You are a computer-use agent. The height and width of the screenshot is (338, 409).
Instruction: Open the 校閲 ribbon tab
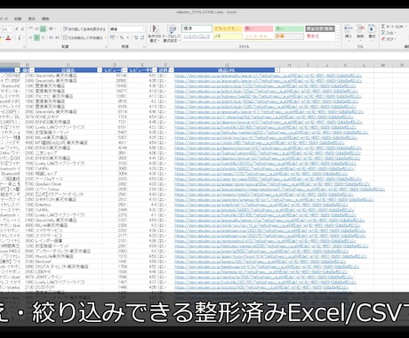tap(18, 19)
